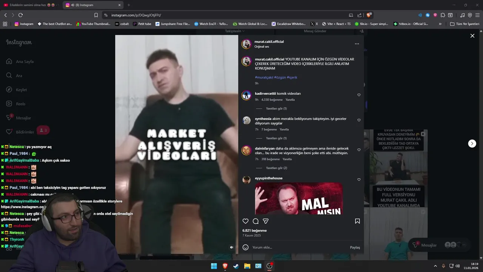View the 6.821 beğenme likes list
The height and width of the screenshot is (272, 483).
click(254, 230)
